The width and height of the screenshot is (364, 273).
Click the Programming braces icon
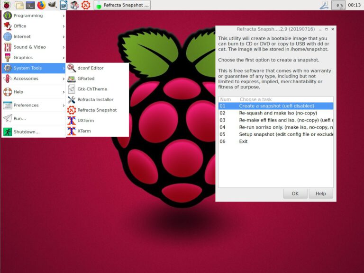(8, 16)
